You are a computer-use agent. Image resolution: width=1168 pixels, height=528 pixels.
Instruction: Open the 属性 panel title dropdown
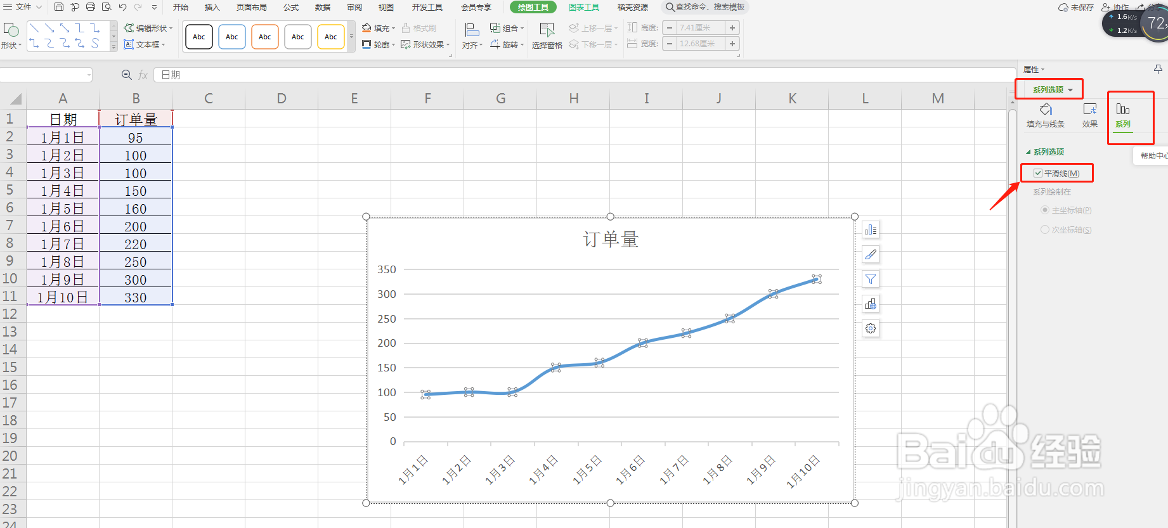click(1034, 69)
